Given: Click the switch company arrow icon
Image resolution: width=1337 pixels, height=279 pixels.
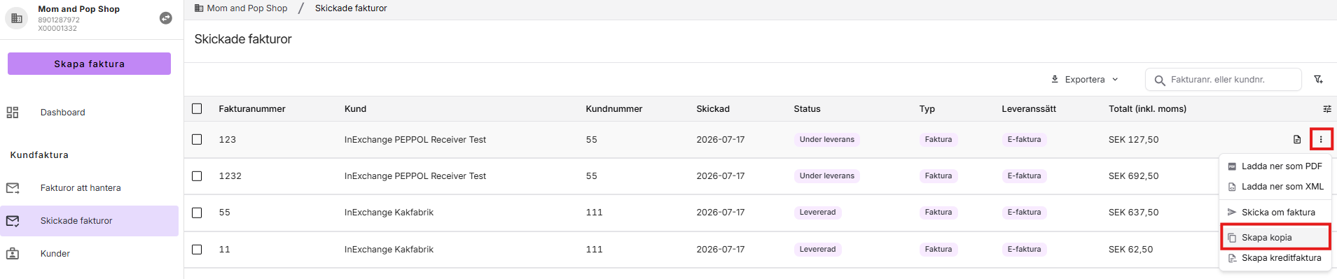Looking at the screenshot, I should (x=166, y=18).
